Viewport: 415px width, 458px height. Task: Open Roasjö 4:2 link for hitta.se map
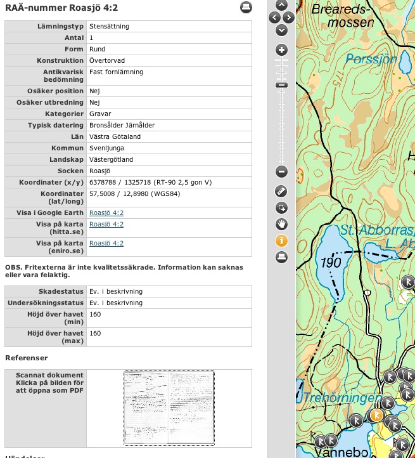[x=106, y=225]
